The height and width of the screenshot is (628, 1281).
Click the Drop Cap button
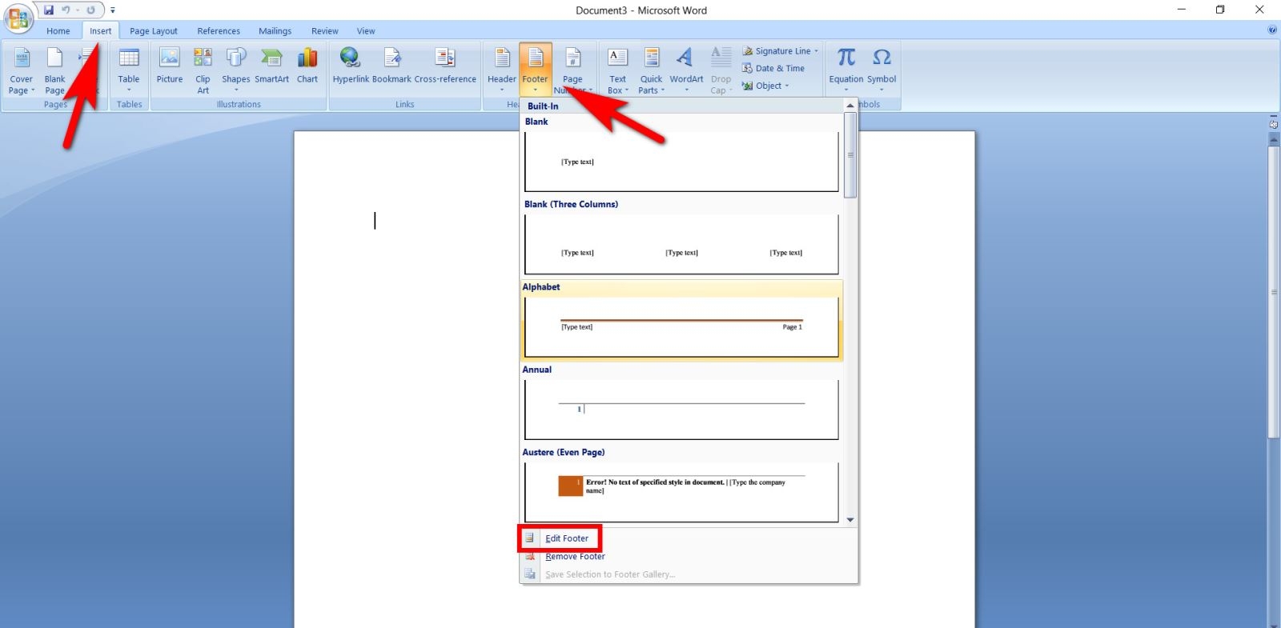click(x=721, y=70)
